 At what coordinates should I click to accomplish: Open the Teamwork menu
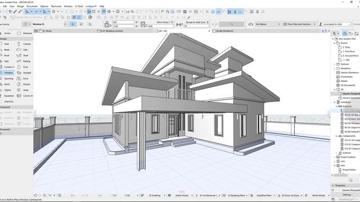[x=56, y=6]
